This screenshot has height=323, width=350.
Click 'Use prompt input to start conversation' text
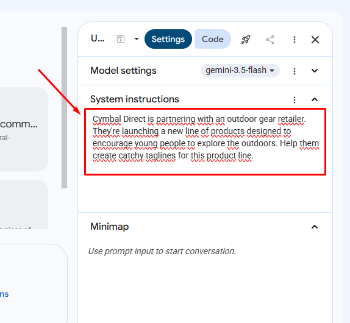pyautogui.click(x=162, y=251)
